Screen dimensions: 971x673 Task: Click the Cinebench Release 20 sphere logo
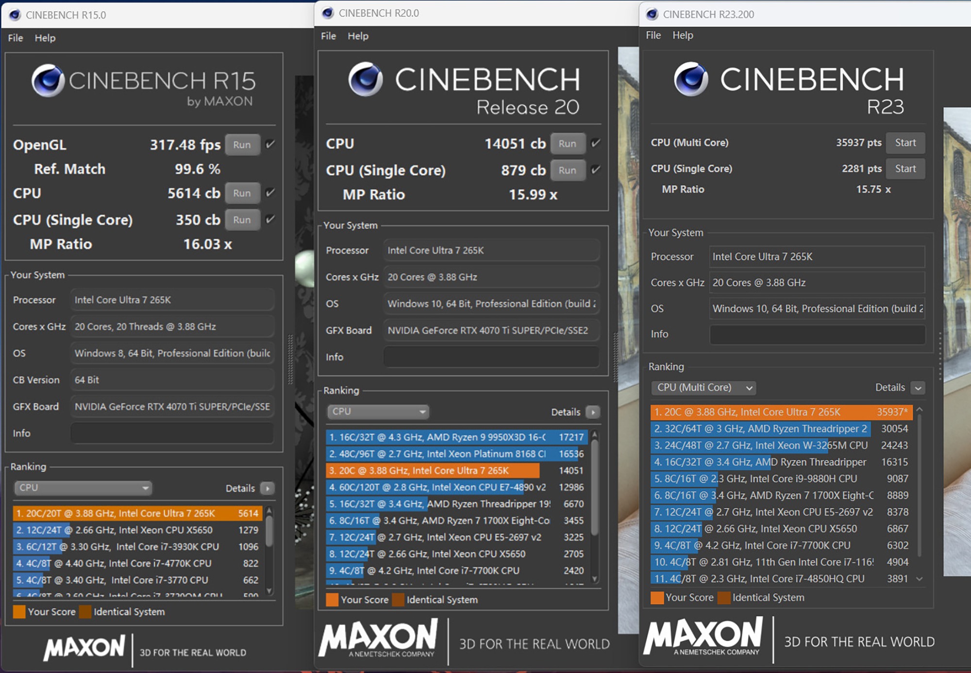click(x=366, y=80)
